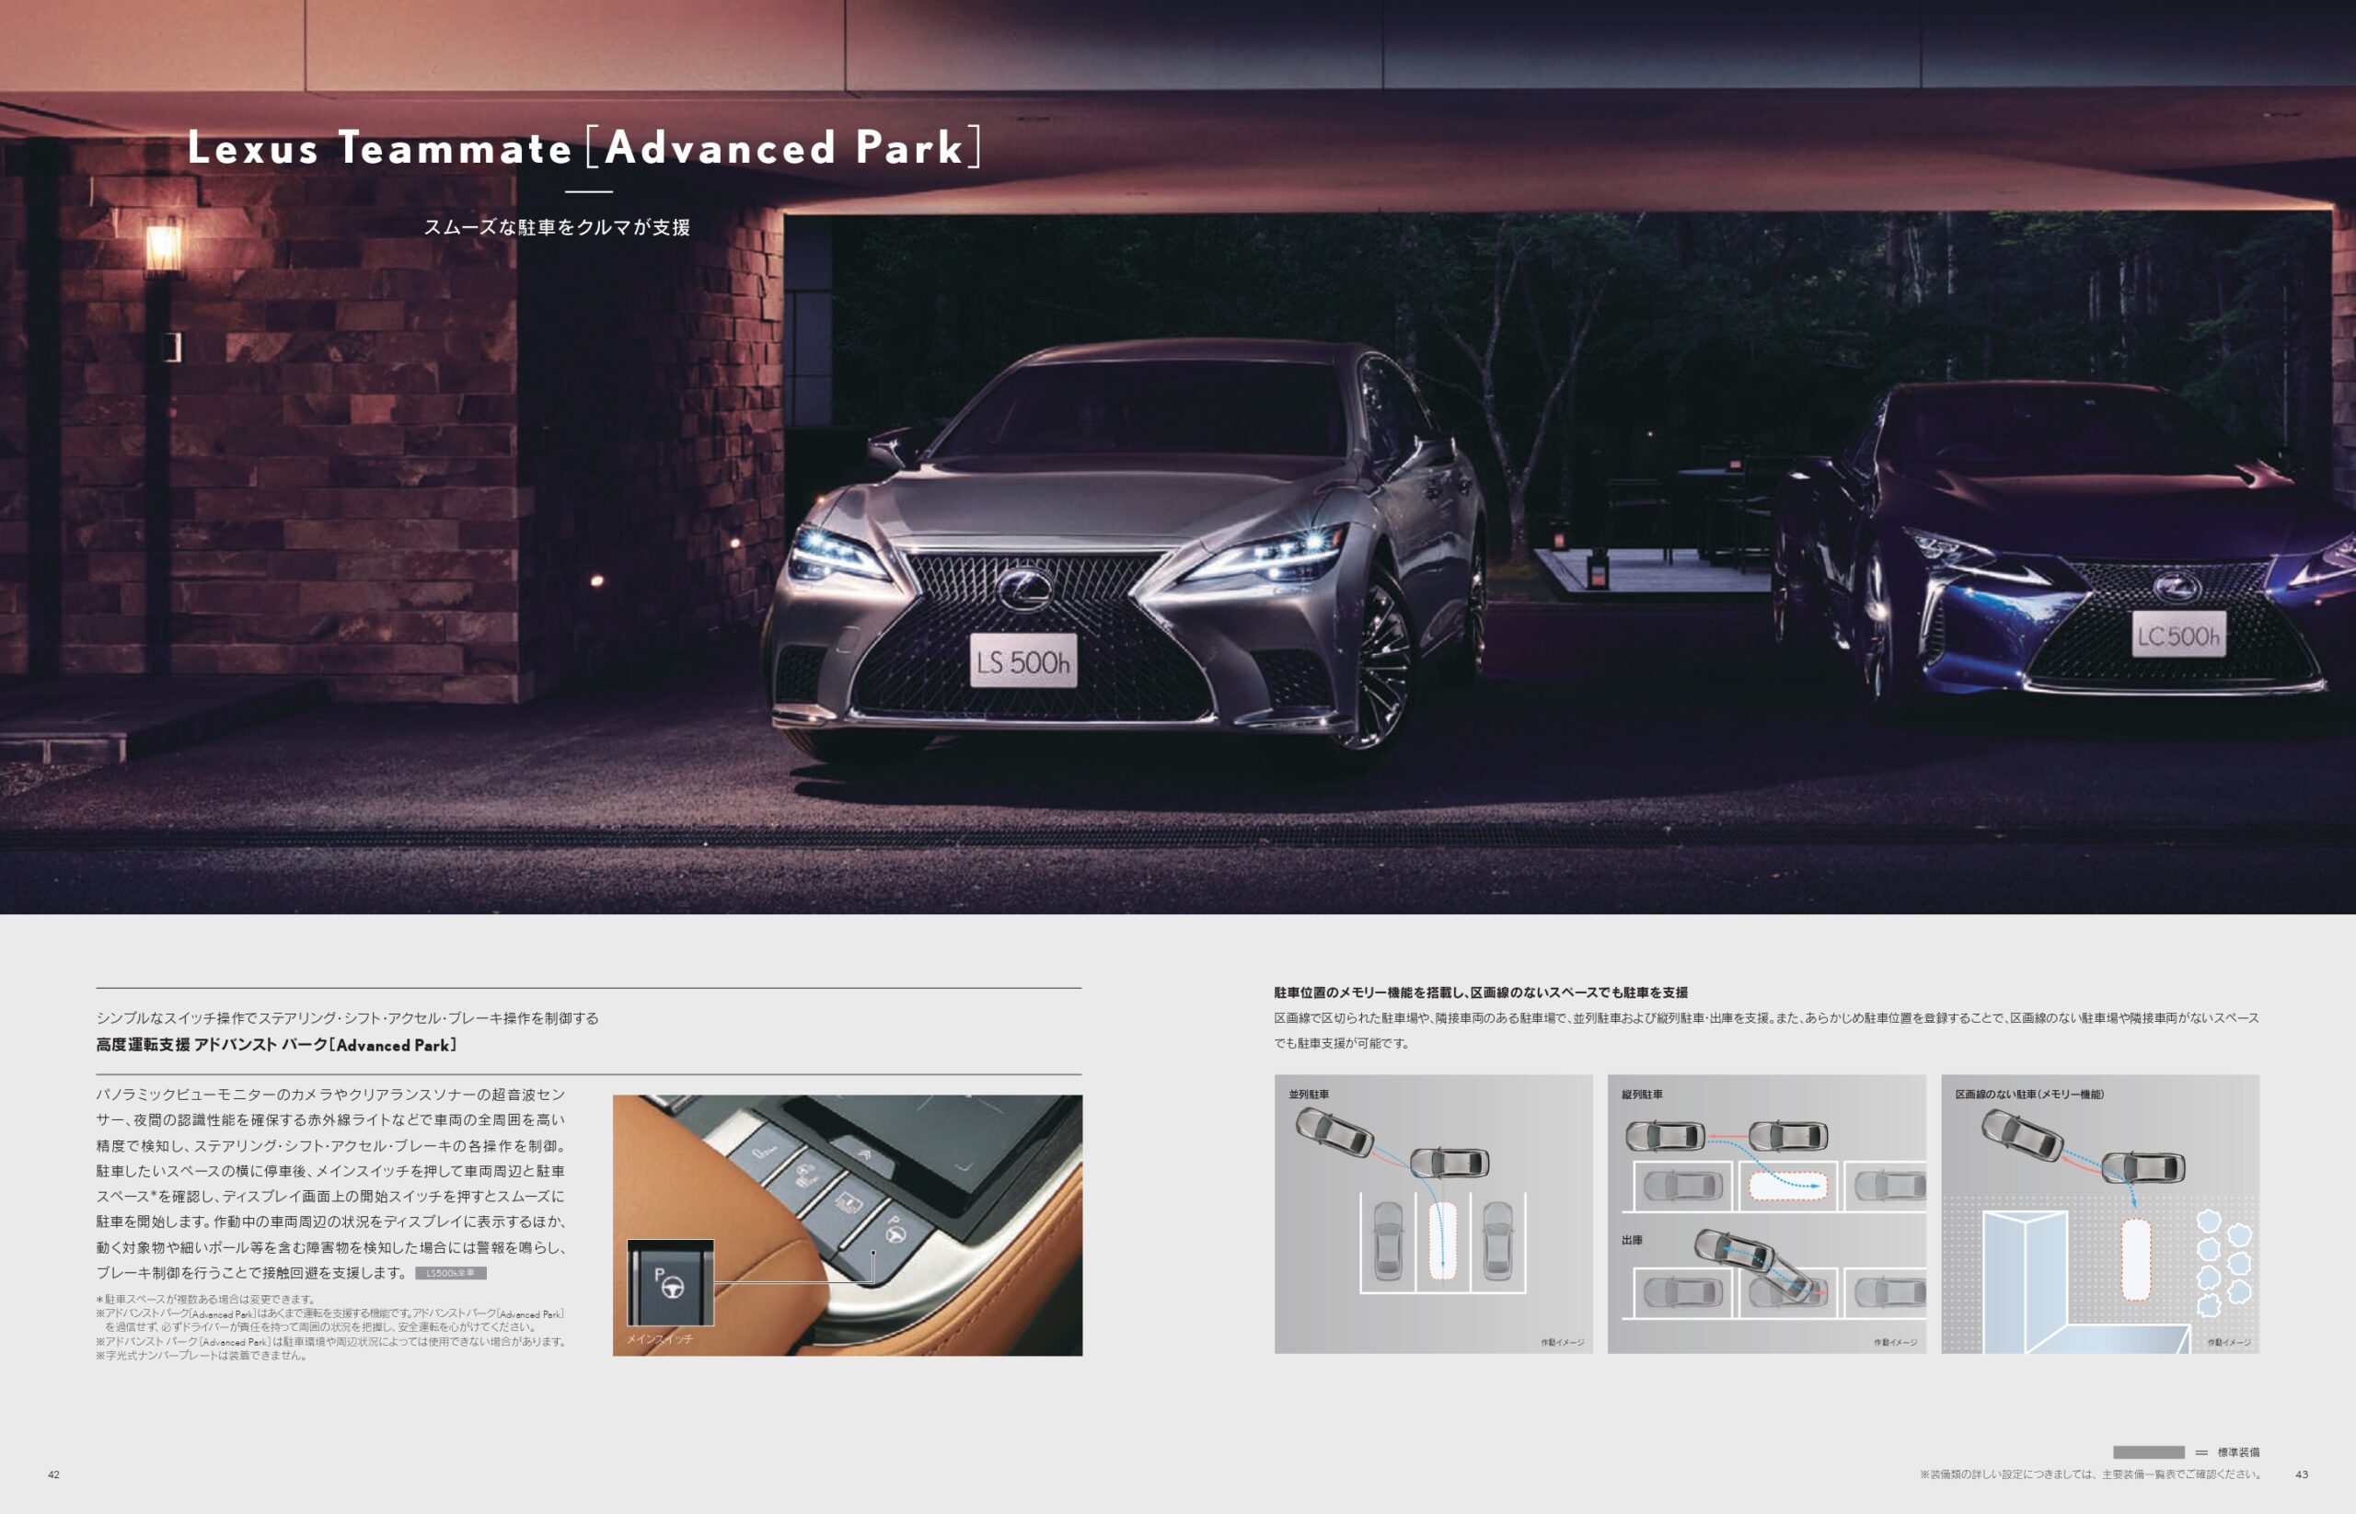This screenshot has height=1514, width=2356.
Task: Click the enlarged P steering wheel inset icon
Action: click(670, 1282)
